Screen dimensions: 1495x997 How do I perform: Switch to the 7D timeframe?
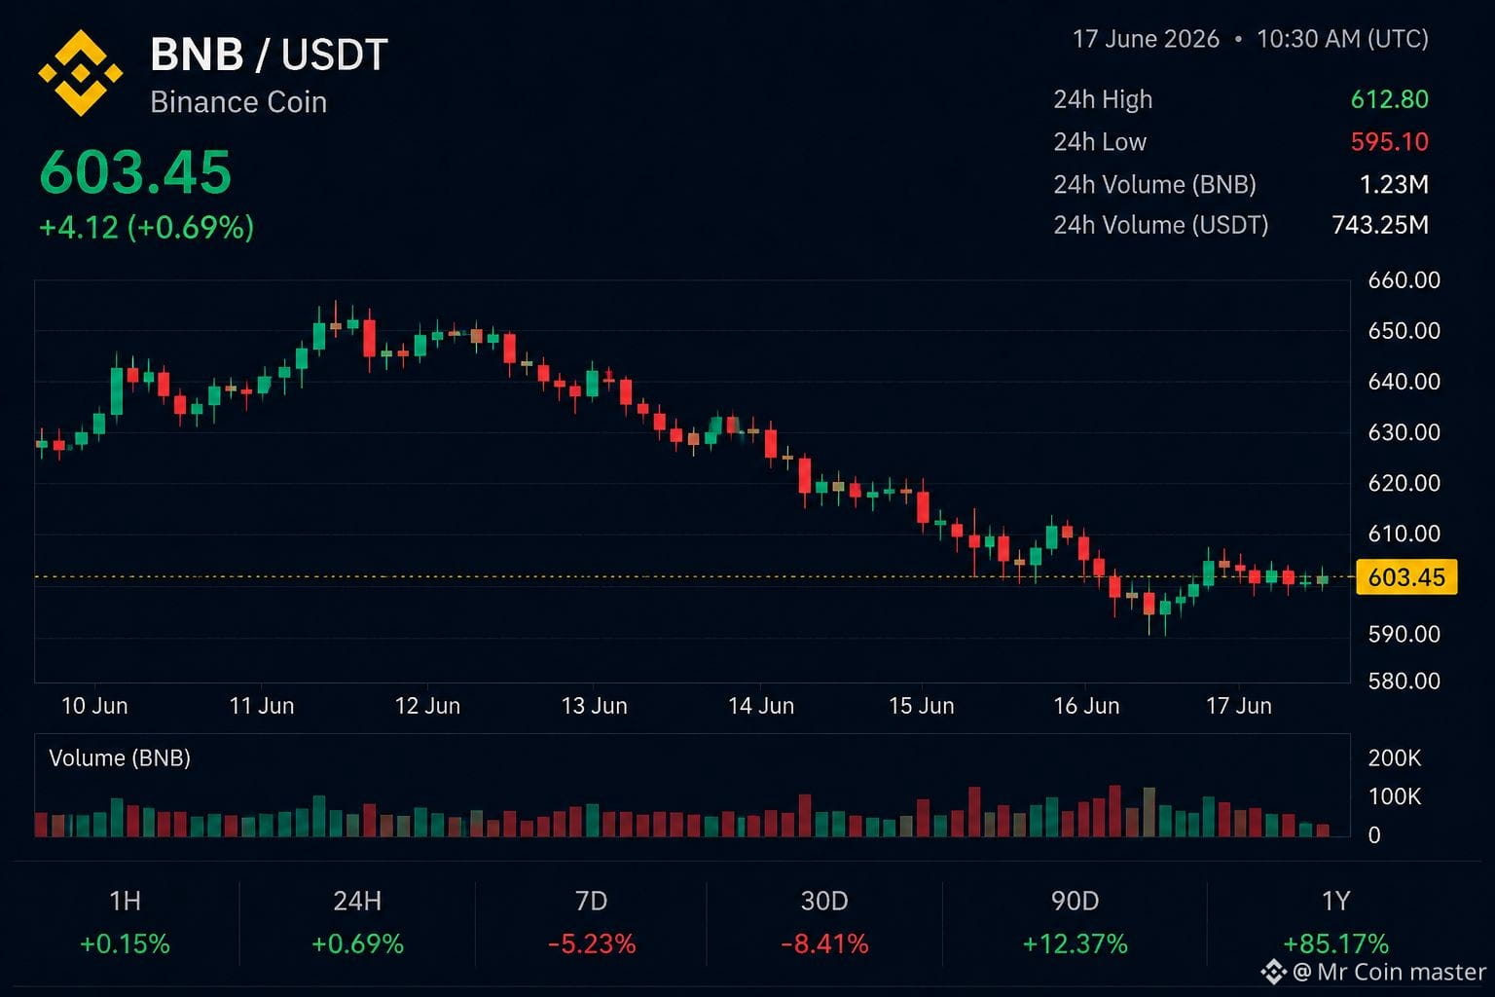point(592,902)
